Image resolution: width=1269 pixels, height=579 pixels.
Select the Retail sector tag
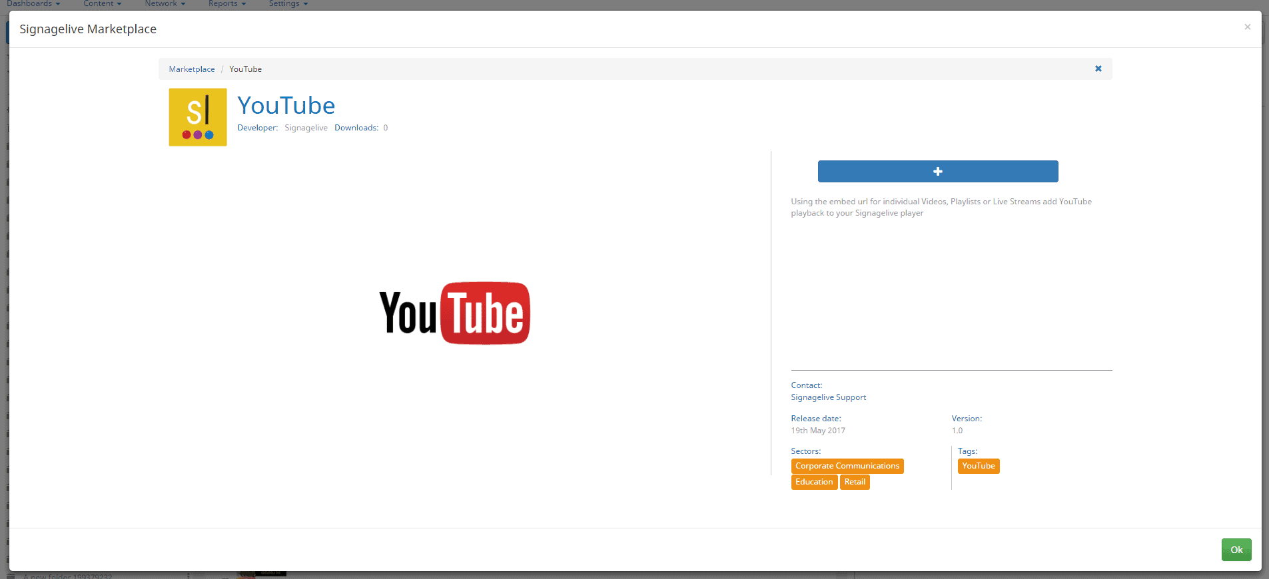855,482
